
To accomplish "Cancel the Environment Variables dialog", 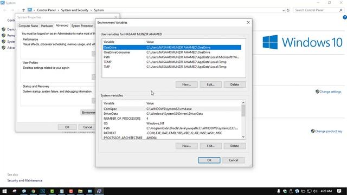I will [234, 160].
